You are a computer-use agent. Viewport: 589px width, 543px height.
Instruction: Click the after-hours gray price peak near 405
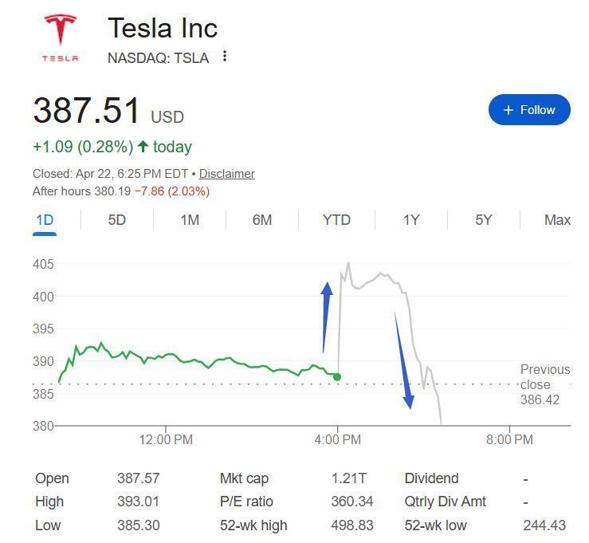point(348,264)
